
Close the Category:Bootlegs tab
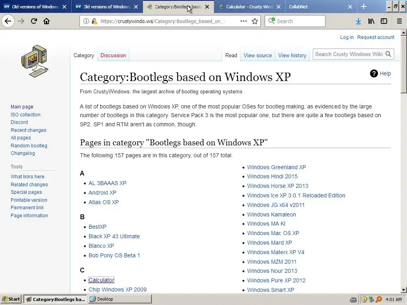[x=207, y=7]
